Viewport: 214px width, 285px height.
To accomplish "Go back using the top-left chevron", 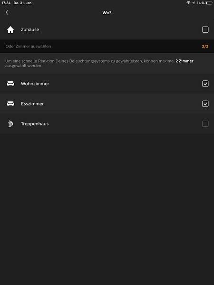I will pyautogui.click(x=7, y=12).
